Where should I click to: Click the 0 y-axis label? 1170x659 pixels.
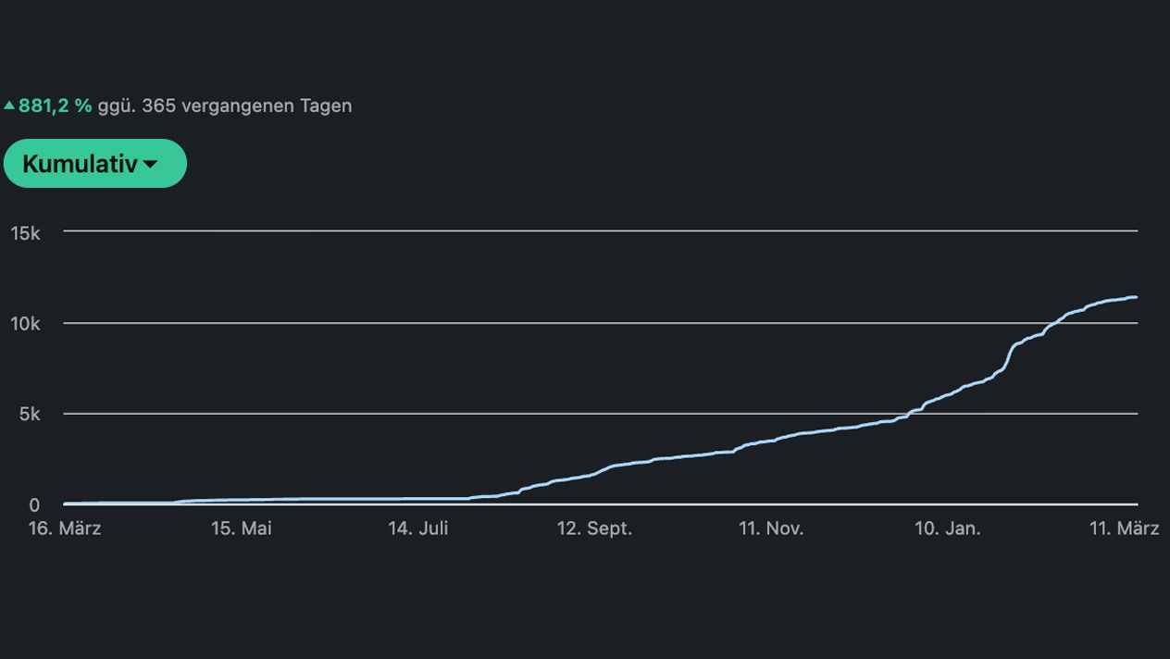[34, 505]
